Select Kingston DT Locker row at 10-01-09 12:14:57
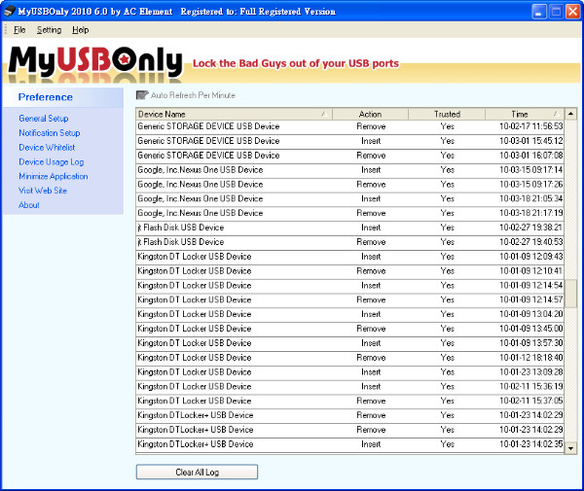584x491 pixels. click(349, 299)
